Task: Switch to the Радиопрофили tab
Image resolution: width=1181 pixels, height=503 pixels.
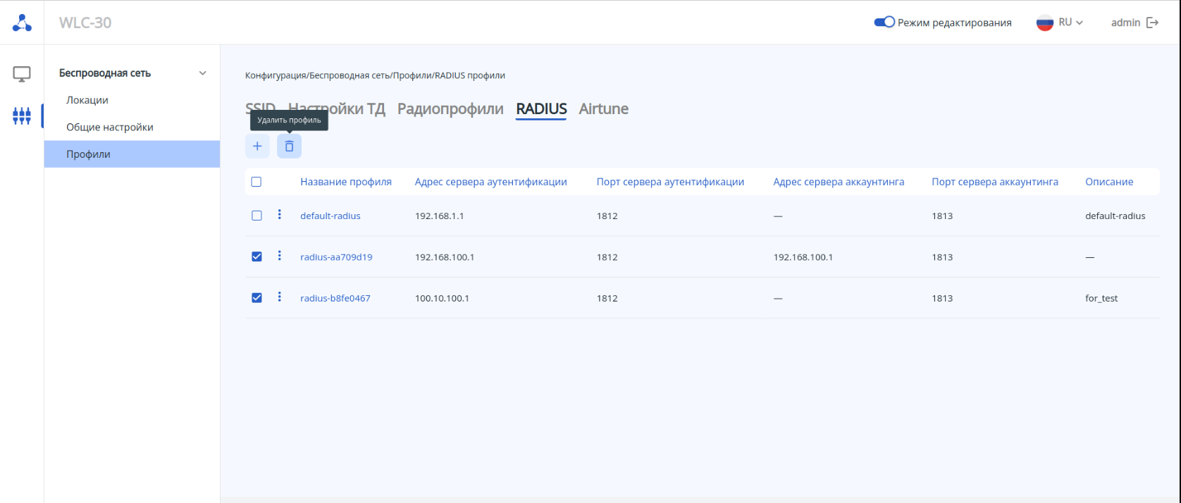Action: coord(450,109)
